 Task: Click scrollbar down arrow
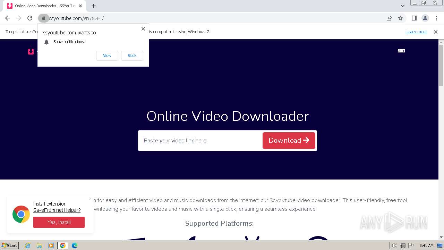pos(441,237)
